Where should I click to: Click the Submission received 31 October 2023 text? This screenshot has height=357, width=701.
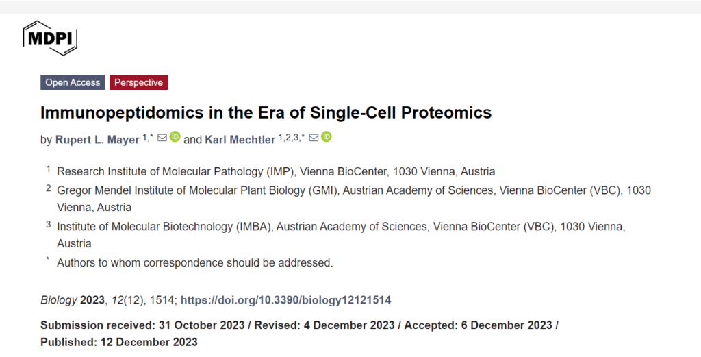pyautogui.click(x=144, y=325)
